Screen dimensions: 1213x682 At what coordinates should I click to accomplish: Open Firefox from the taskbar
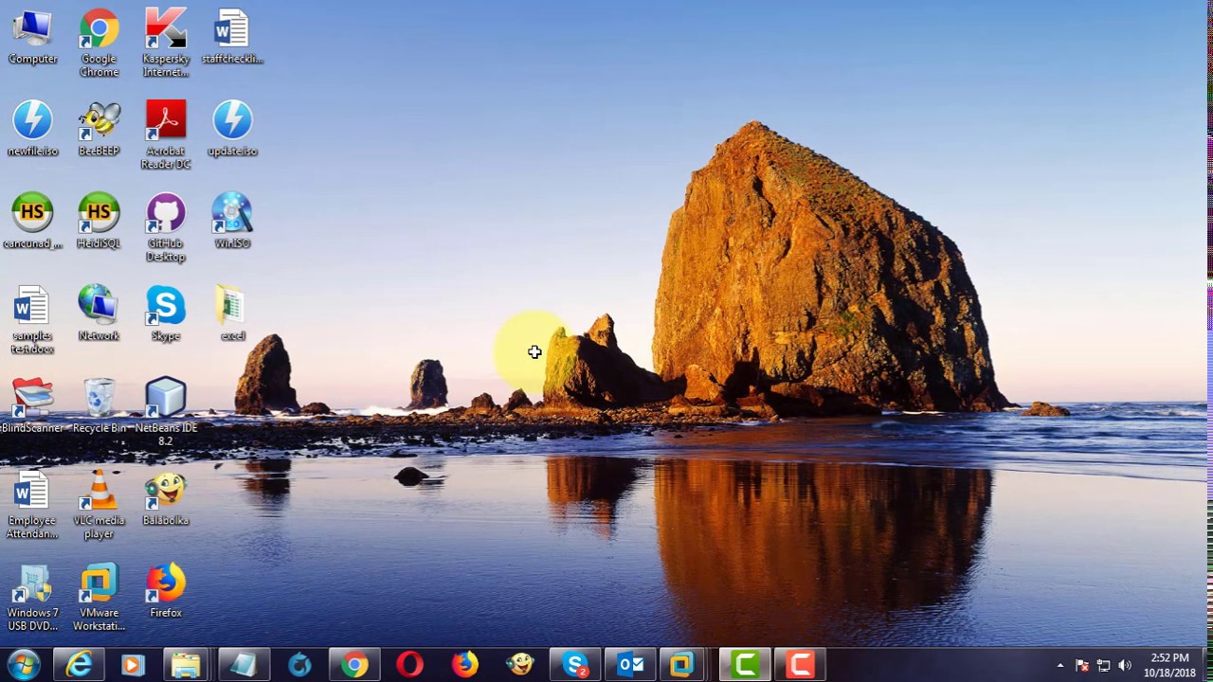[464, 664]
